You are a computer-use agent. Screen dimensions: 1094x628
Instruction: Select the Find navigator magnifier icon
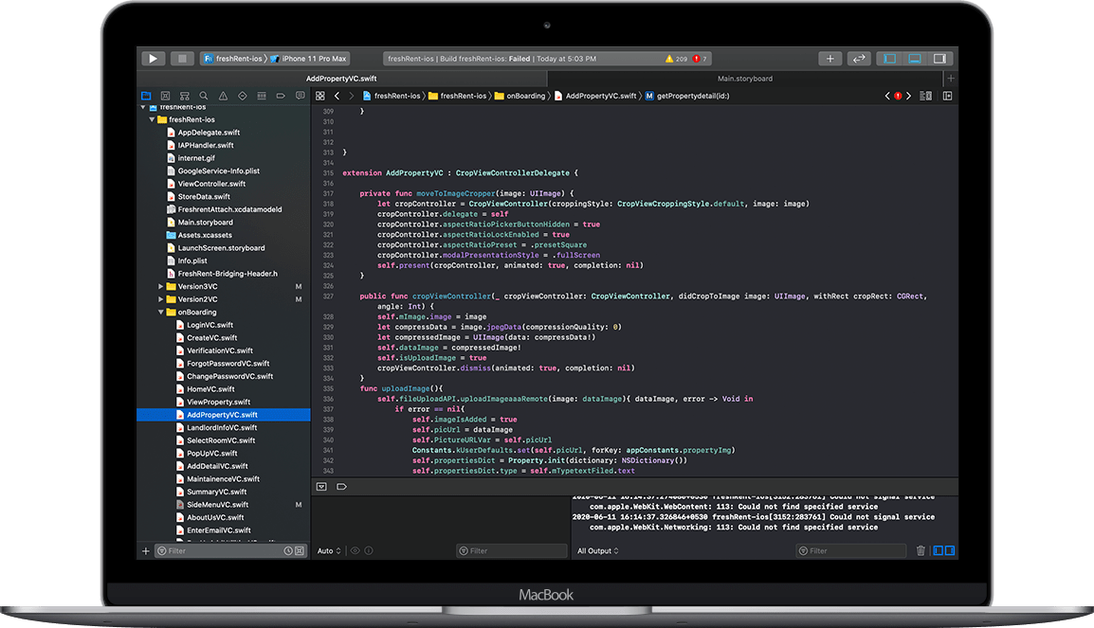point(204,96)
